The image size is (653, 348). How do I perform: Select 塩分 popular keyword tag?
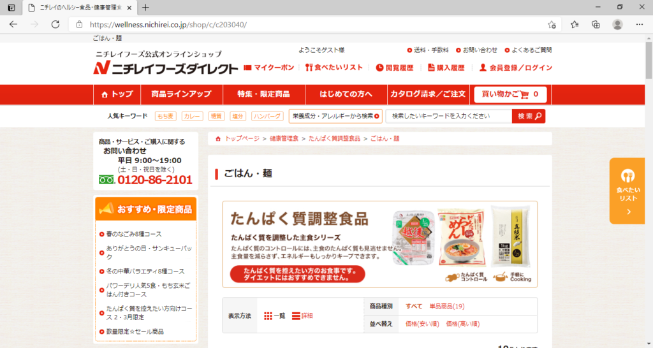238,116
